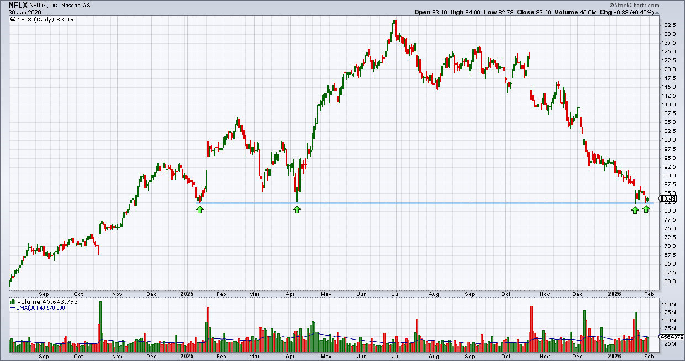Image resolution: width=685 pixels, height=361 pixels.
Task: Click the Apr label under the price panel
Action: pyautogui.click(x=291, y=294)
